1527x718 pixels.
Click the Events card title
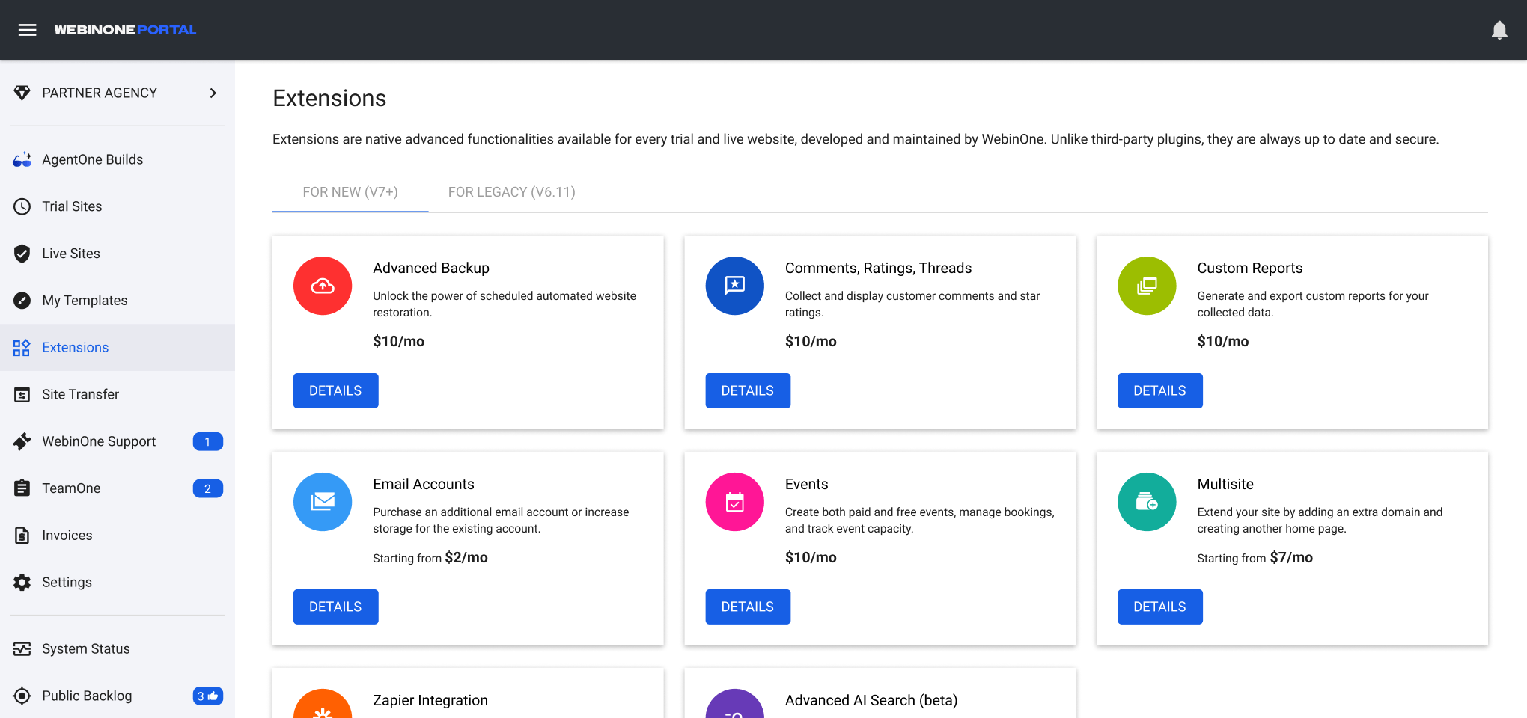coord(807,484)
